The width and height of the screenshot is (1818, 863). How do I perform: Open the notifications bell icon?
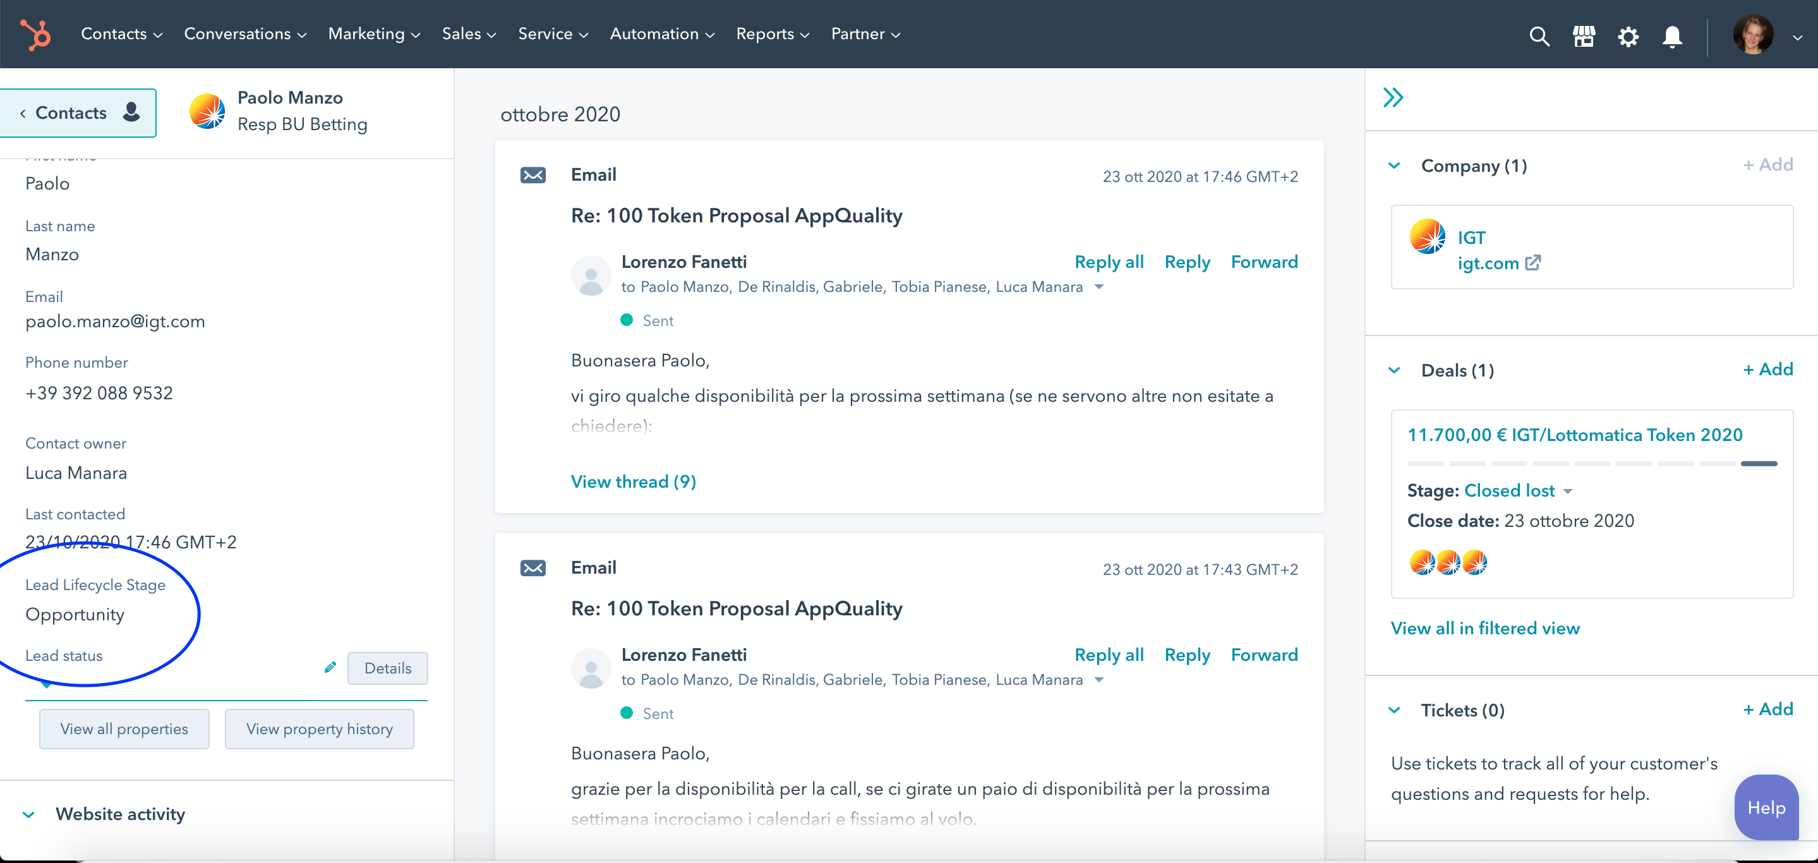coord(1672,36)
